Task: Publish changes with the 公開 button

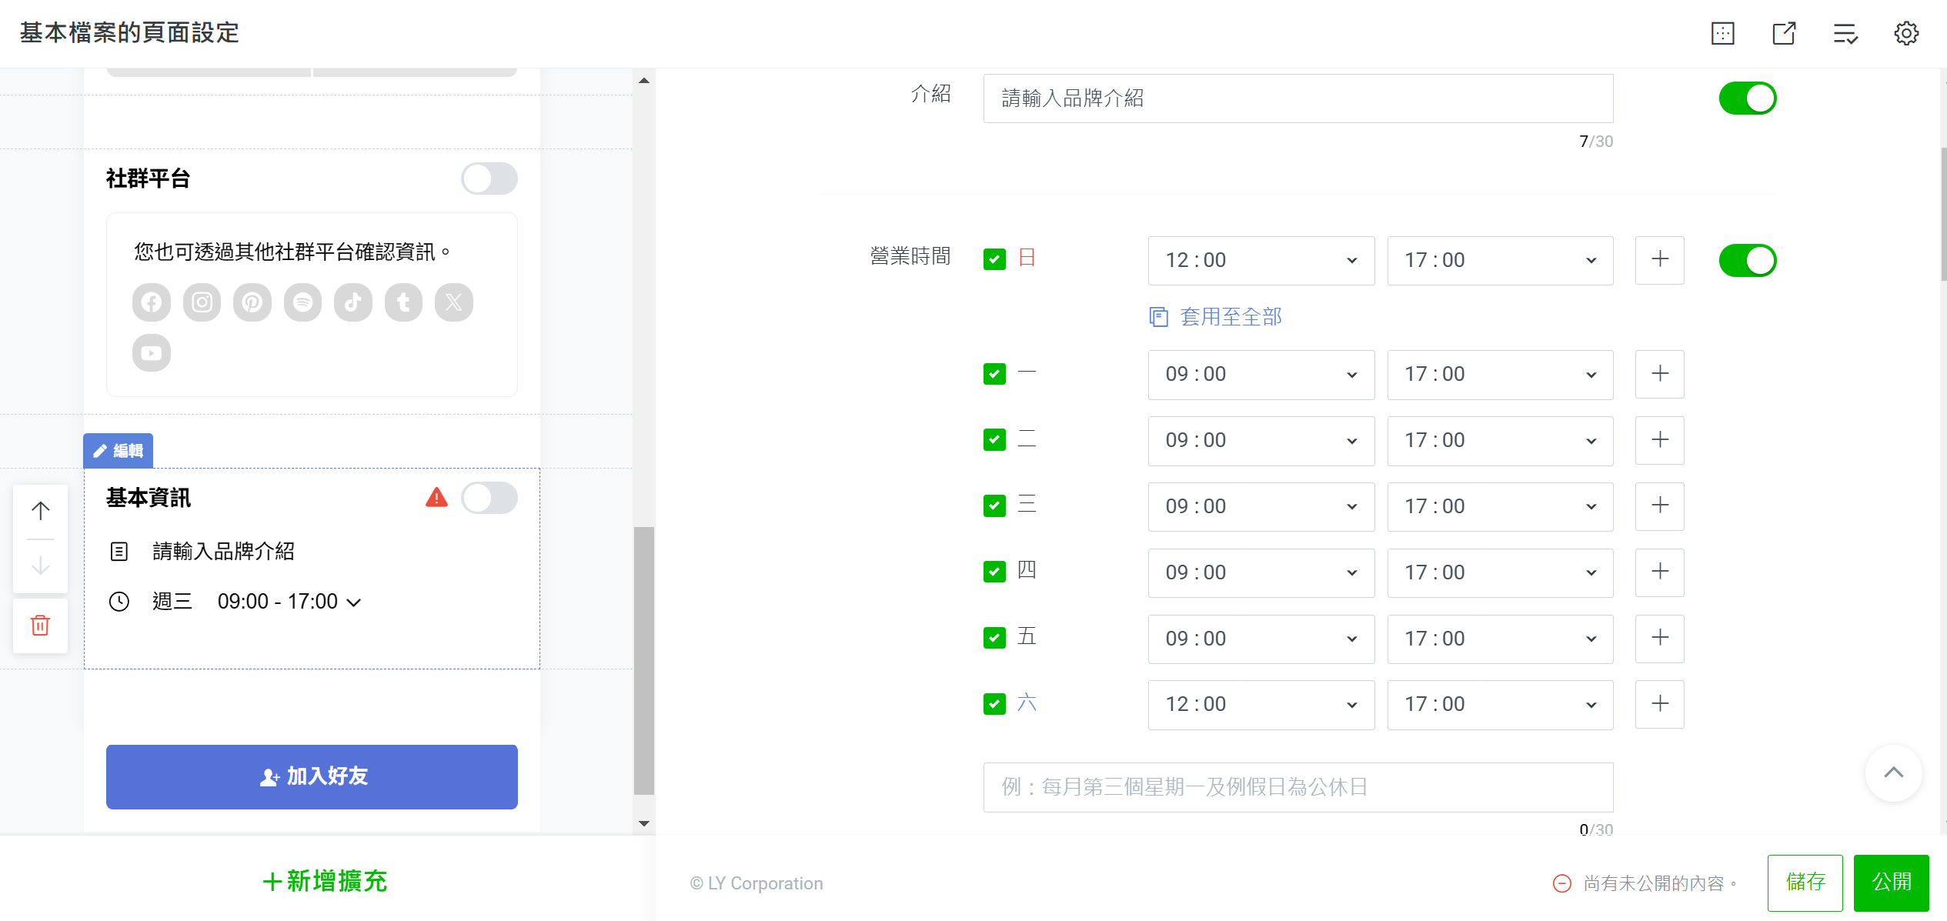Action: (x=1892, y=882)
